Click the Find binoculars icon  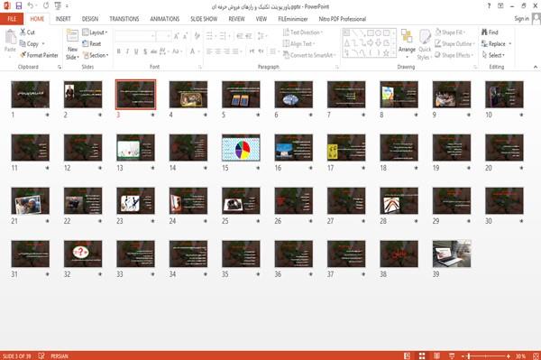click(x=484, y=32)
